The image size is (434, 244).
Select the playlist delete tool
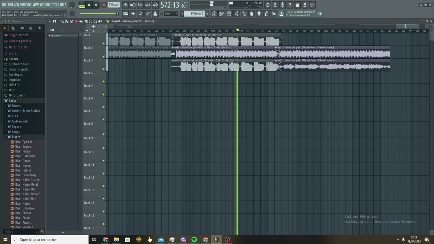[x=71, y=21]
